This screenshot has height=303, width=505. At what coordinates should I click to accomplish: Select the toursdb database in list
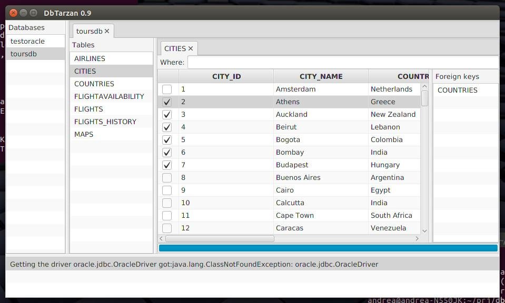(35, 54)
